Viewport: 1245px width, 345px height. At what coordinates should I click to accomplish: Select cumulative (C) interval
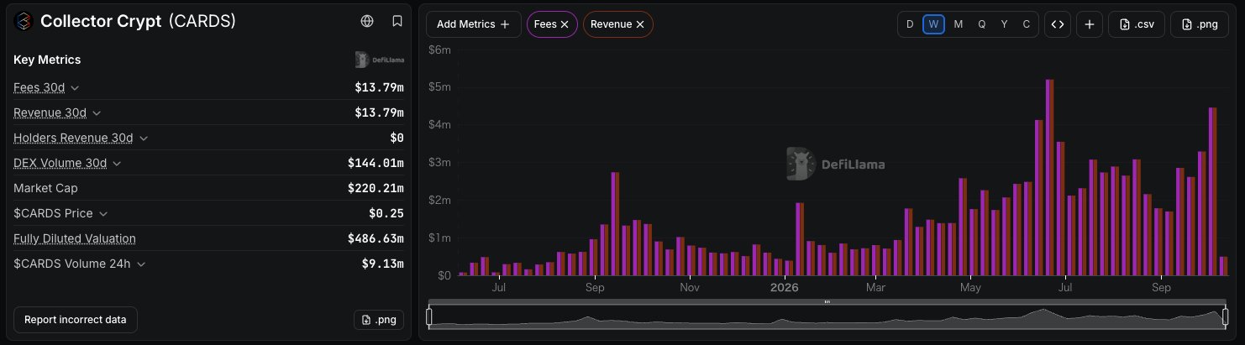coord(1026,24)
